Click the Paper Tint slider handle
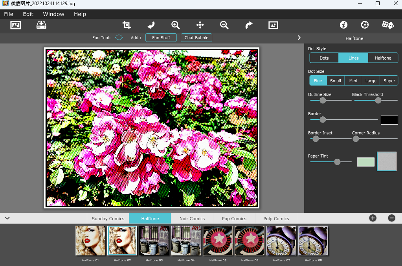The width and height of the screenshot is (402, 266). (x=338, y=162)
